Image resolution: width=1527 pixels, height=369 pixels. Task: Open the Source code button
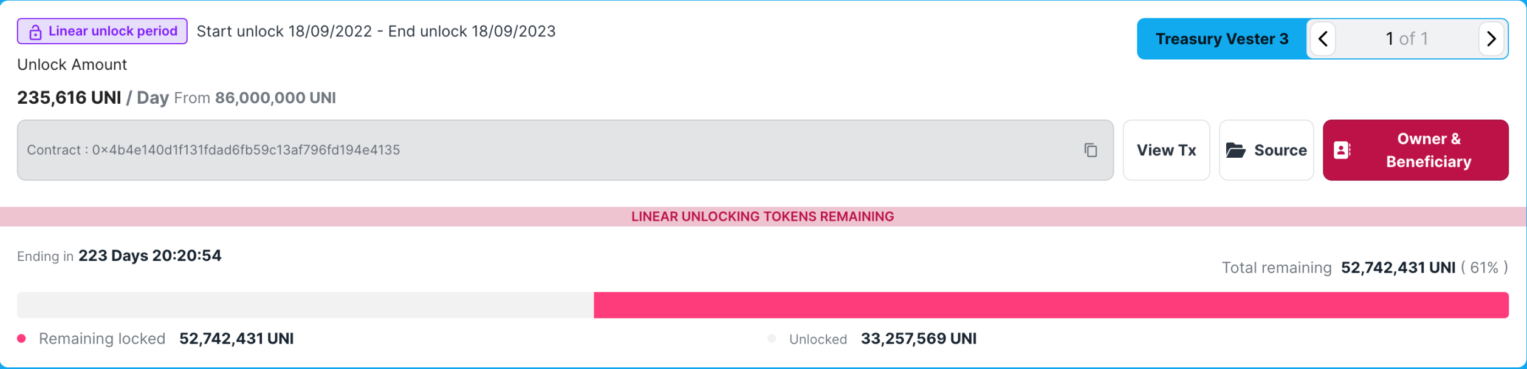point(1266,150)
